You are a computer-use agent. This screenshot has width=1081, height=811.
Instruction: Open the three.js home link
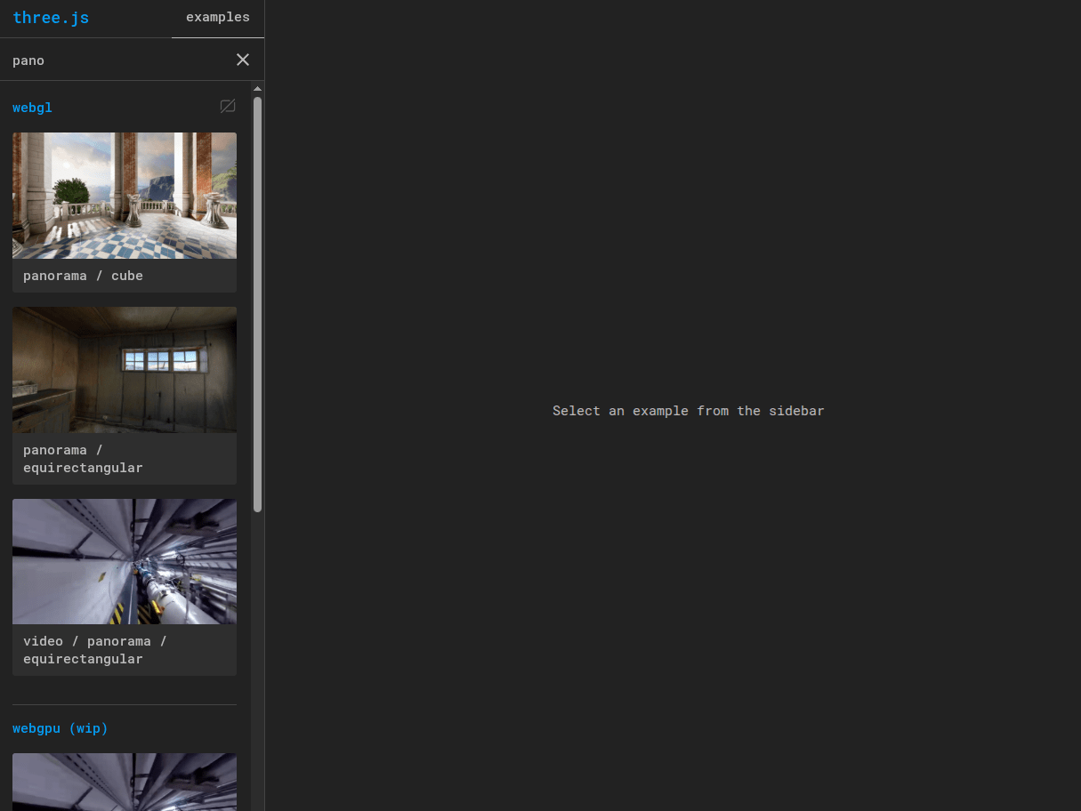point(51,18)
